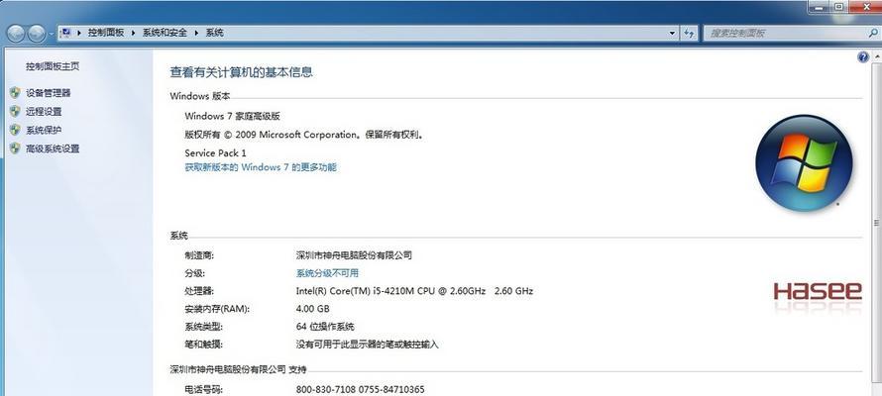Click the shield icon beside 设备管理器

[x=15, y=93]
